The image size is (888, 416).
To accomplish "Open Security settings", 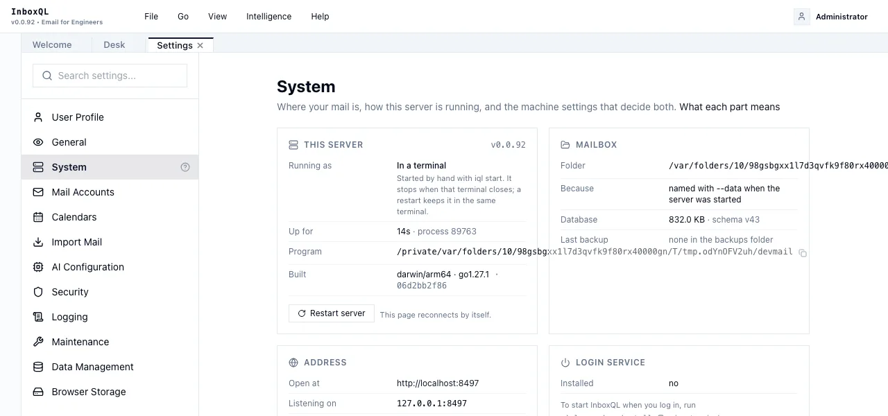I will pyautogui.click(x=110, y=292).
